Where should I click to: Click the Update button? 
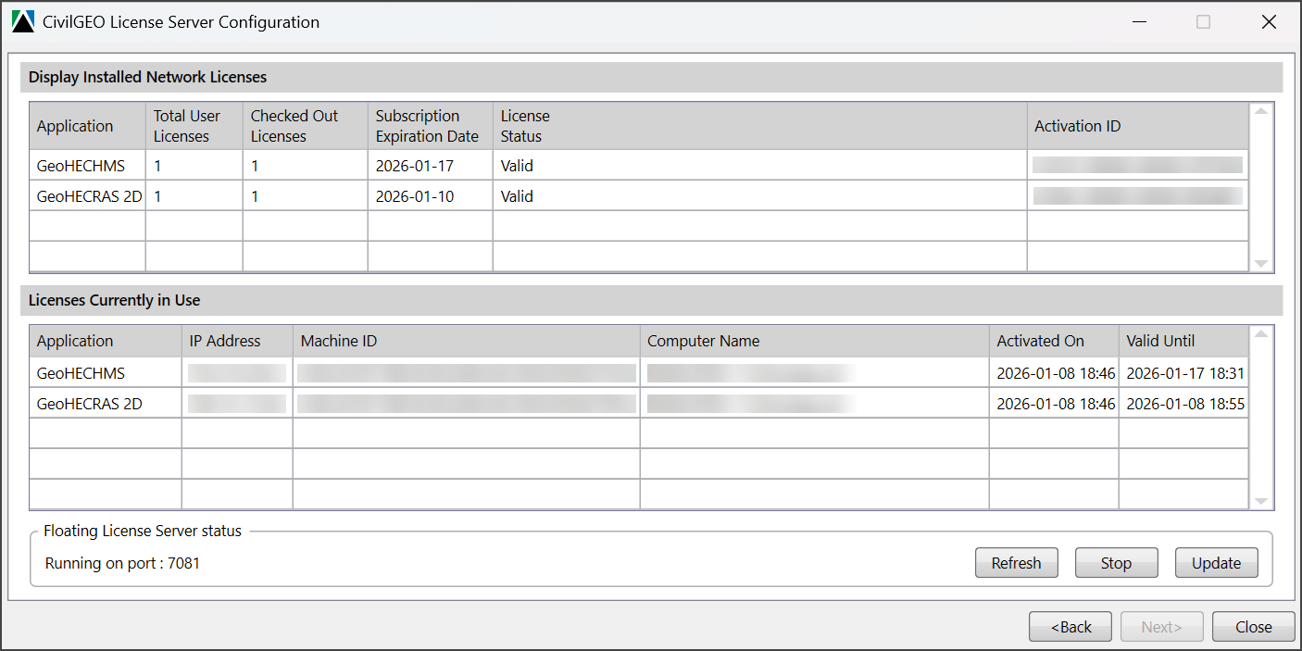tap(1216, 563)
